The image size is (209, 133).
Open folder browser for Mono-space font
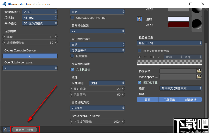[199, 77]
